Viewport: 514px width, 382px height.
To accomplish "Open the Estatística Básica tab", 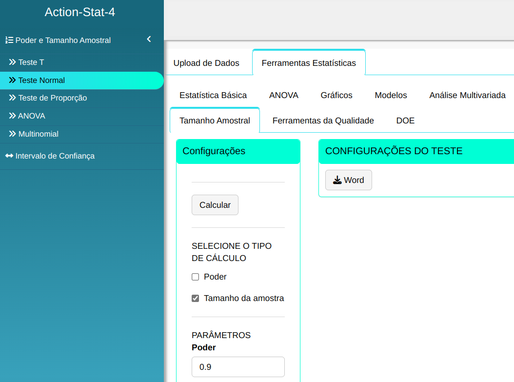I will 213,96.
